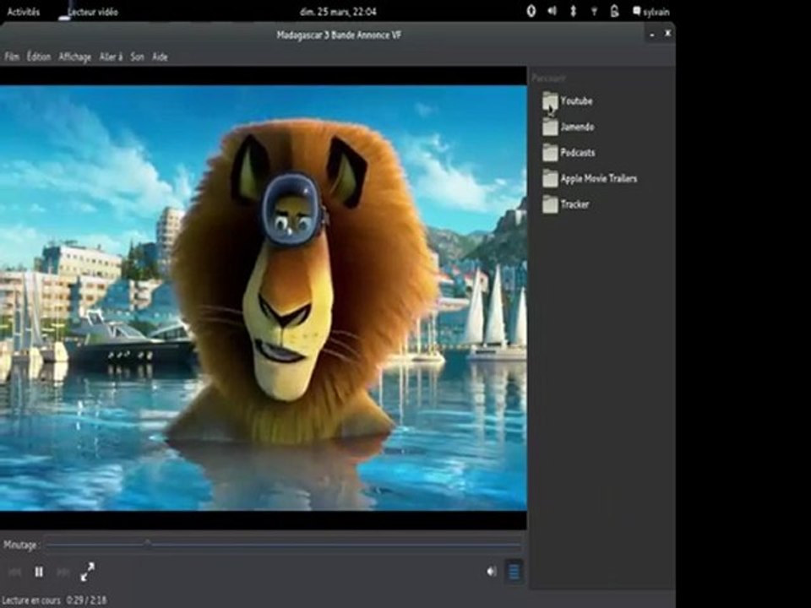The image size is (811, 608).
Task: Open the Aide menu
Action: click(x=160, y=57)
